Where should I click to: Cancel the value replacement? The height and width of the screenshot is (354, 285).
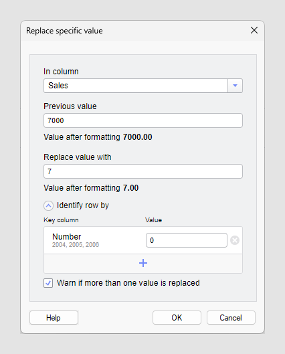(231, 318)
